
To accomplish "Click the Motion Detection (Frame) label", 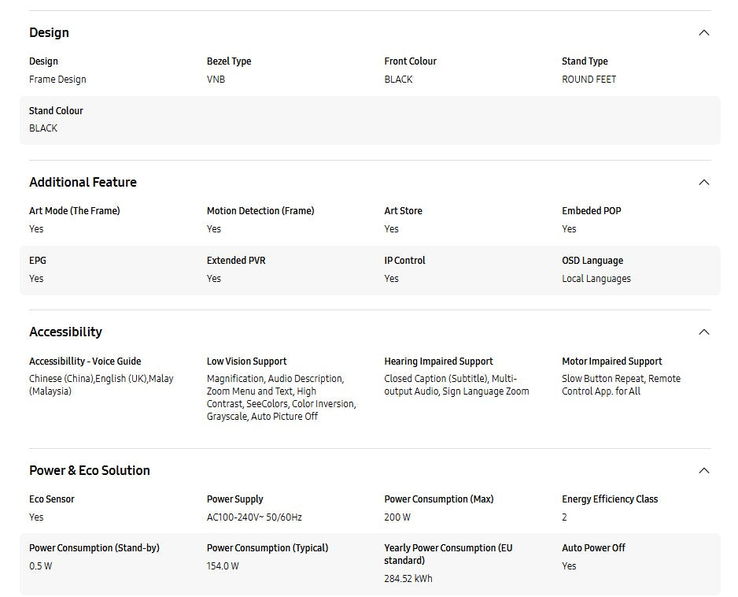I will pyautogui.click(x=260, y=211).
